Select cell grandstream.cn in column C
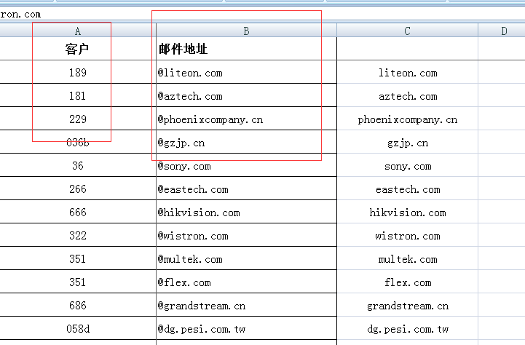Screen dimensions: 525x345 click(x=407, y=305)
